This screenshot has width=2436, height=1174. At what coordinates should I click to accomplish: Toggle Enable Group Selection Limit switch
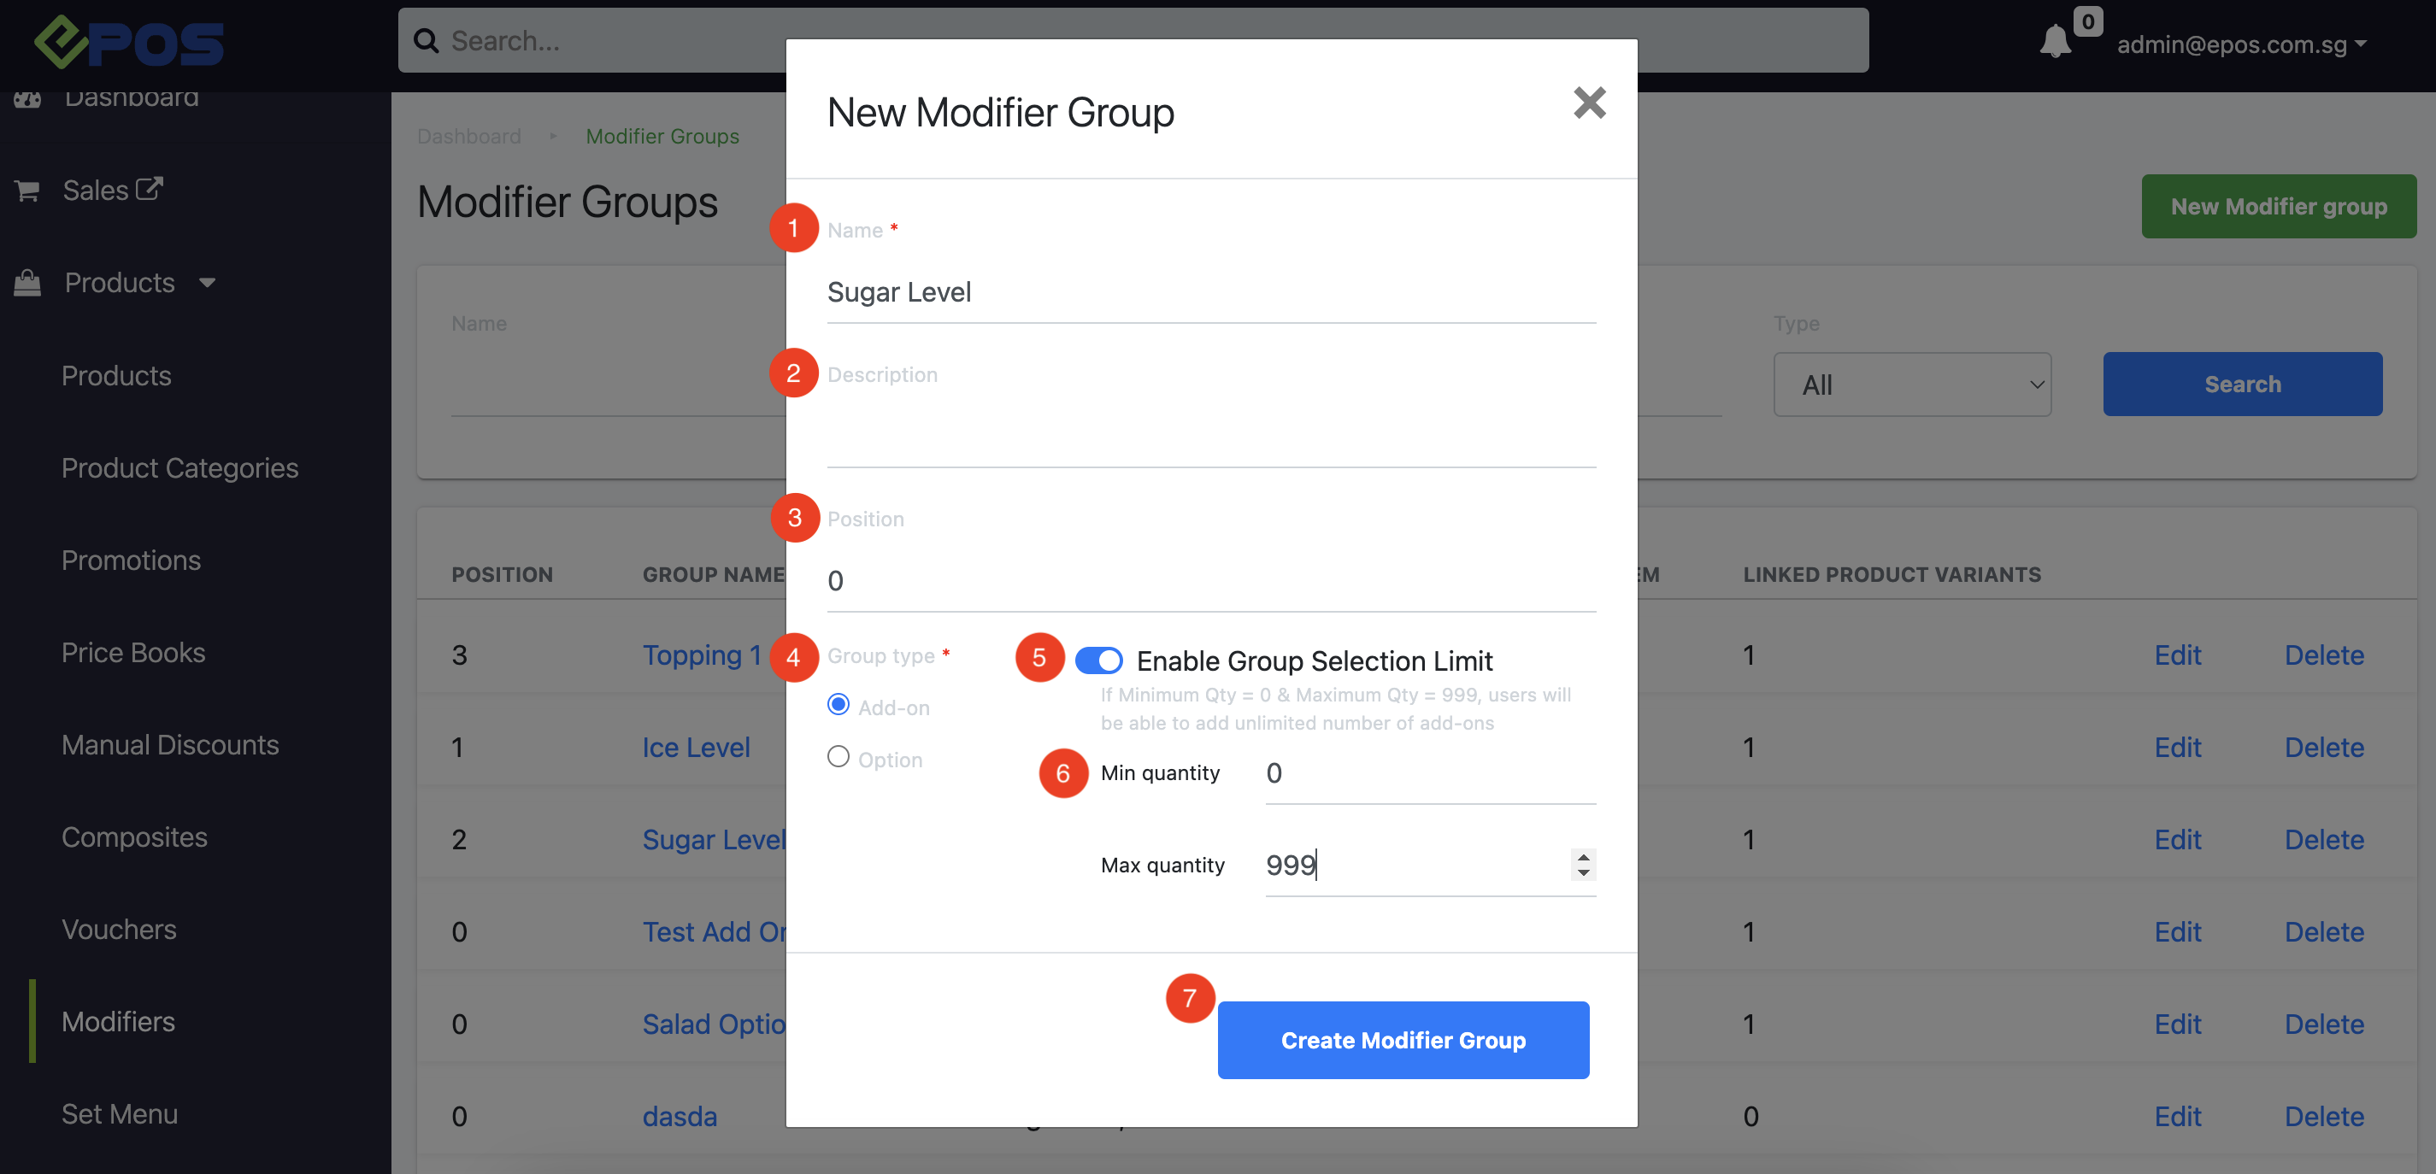click(1097, 660)
